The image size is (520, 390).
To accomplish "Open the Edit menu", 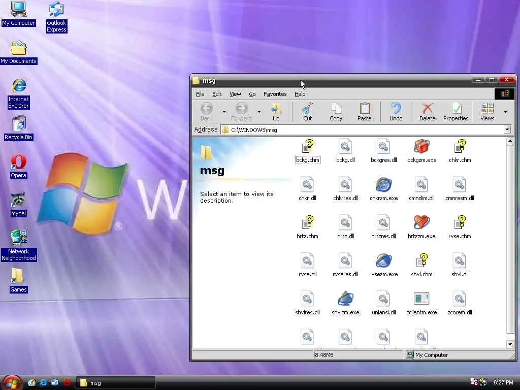I will [217, 94].
